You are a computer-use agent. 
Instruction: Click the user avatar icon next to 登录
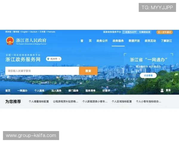click(162, 90)
